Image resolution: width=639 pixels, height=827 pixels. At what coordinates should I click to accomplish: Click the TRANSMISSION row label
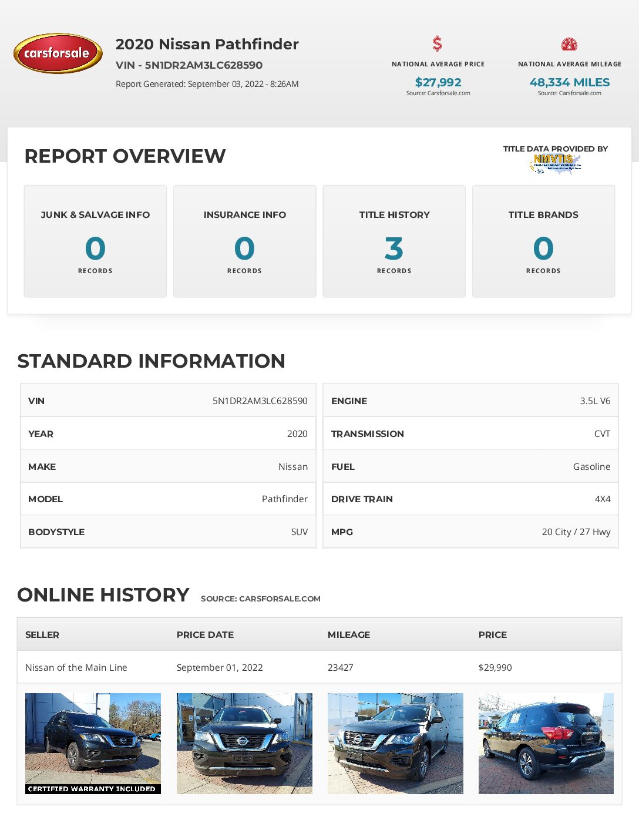click(368, 434)
